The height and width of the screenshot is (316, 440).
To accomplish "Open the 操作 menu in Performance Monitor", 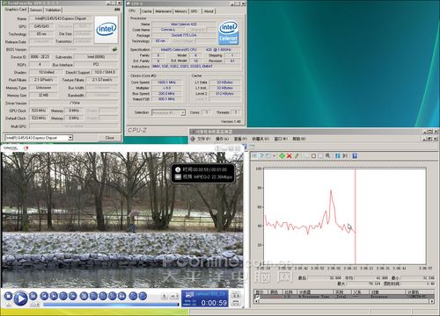I will pyautogui.click(x=223, y=139).
